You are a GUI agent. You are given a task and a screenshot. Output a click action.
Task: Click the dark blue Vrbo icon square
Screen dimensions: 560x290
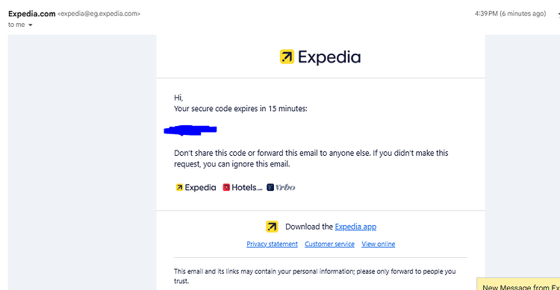click(270, 187)
